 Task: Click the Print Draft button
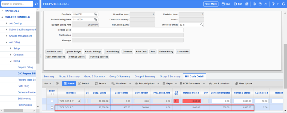point(141,52)
